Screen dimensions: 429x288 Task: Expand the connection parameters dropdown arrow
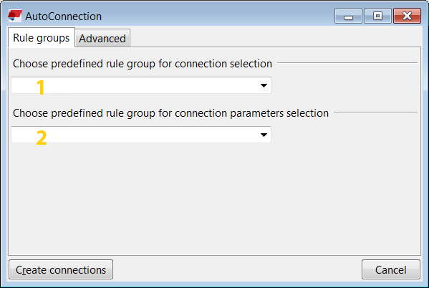[x=264, y=135]
